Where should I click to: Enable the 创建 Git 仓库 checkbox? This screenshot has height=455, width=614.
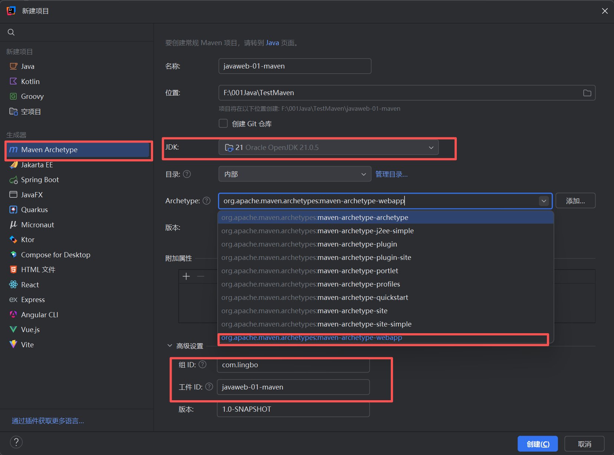tap(223, 123)
